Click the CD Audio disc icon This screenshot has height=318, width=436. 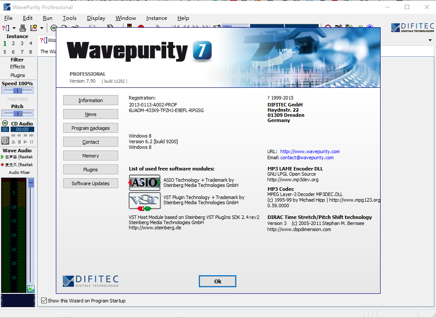5,123
